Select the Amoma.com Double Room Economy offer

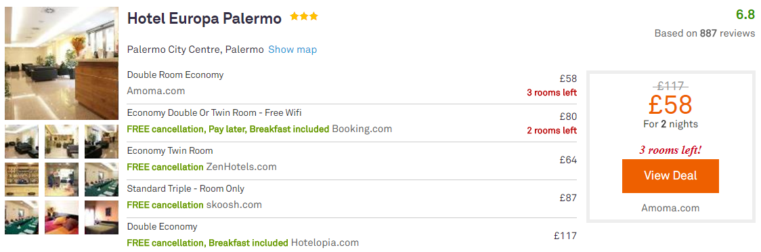click(352, 83)
